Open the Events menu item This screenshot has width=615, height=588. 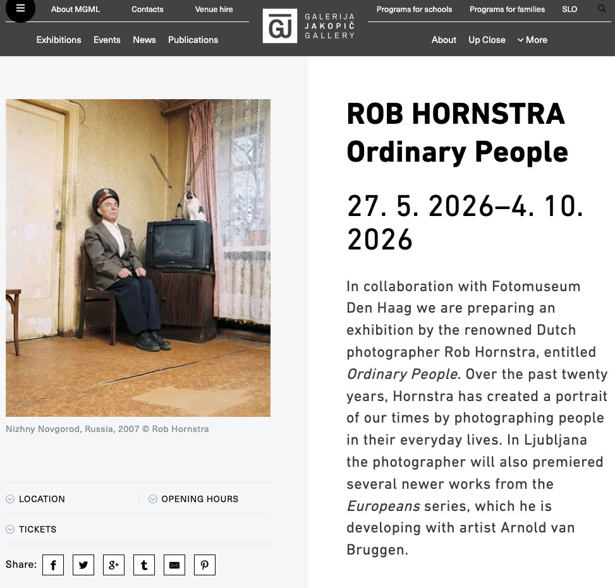point(107,40)
